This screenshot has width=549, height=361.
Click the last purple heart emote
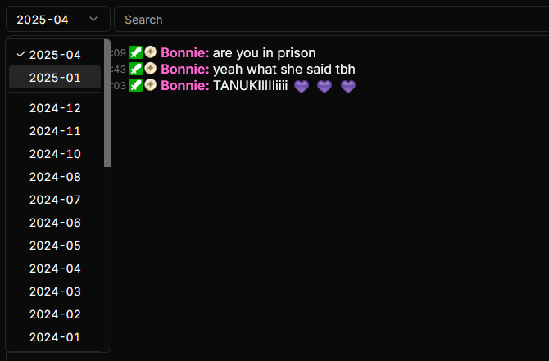click(x=348, y=86)
